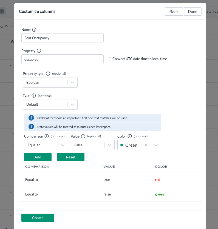
Task: Enable Convert UTC date time to local time
Action: (109, 59)
